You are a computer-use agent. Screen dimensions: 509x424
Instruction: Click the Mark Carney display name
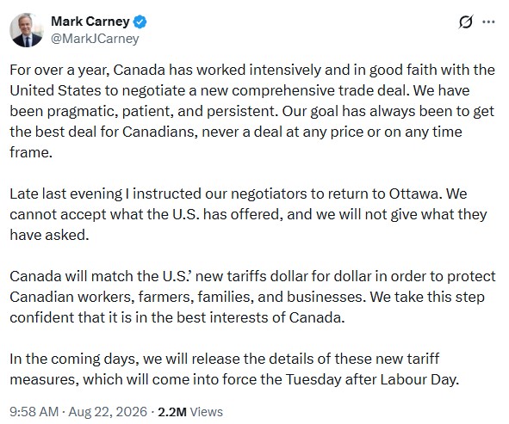click(90, 22)
